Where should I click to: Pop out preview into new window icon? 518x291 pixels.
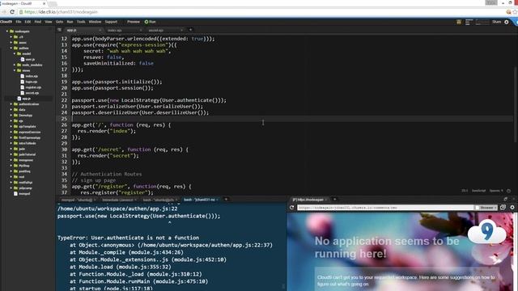[503, 208]
